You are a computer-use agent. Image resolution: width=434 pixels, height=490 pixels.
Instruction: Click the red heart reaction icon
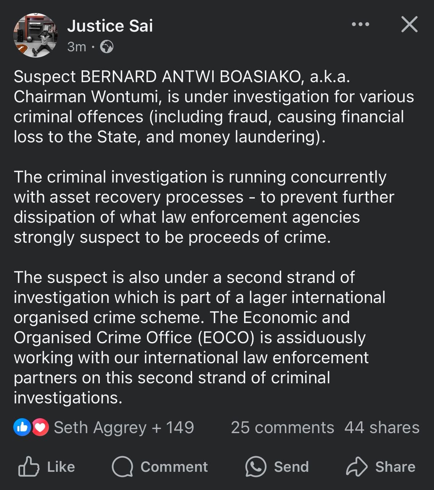pyautogui.click(x=40, y=427)
